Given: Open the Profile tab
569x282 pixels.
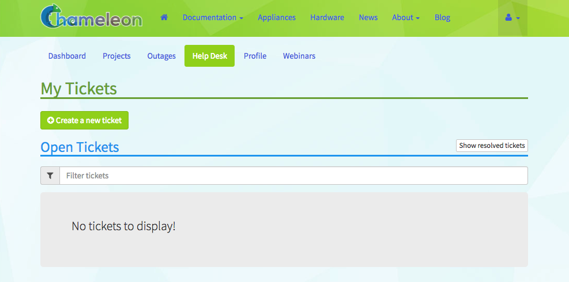Looking at the screenshot, I should pos(255,56).
